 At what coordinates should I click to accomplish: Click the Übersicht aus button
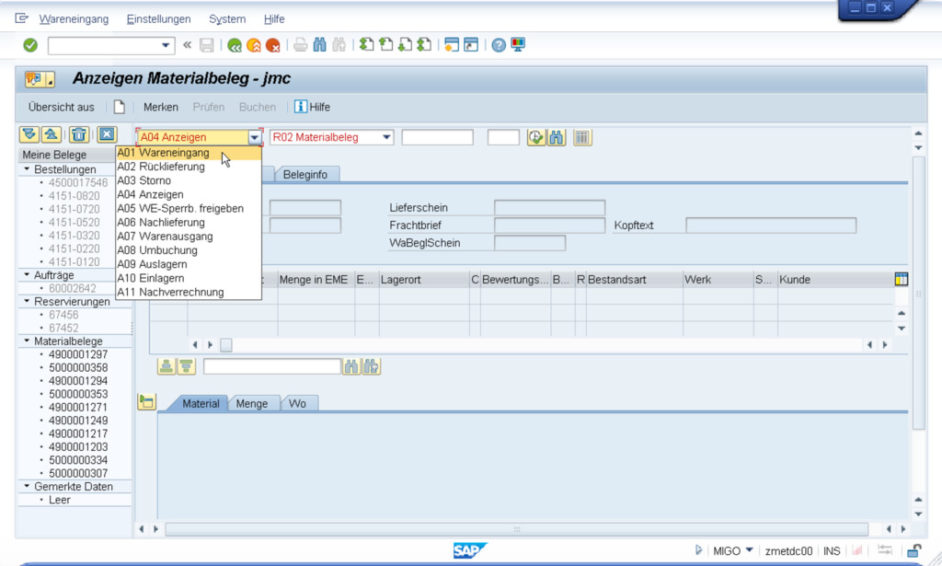pyautogui.click(x=61, y=108)
